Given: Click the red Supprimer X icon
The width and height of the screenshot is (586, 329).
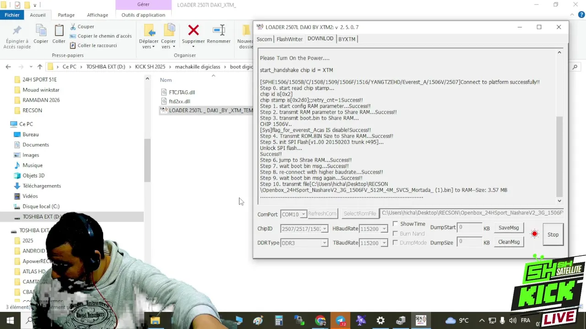Looking at the screenshot, I should (193, 30).
